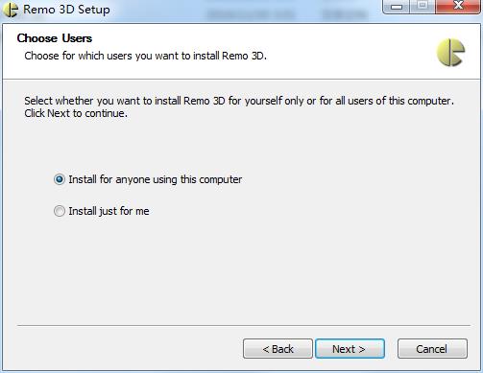483x373 pixels.
Task: Click the 'Click Next to continue.' text line
Action: pos(76,113)
